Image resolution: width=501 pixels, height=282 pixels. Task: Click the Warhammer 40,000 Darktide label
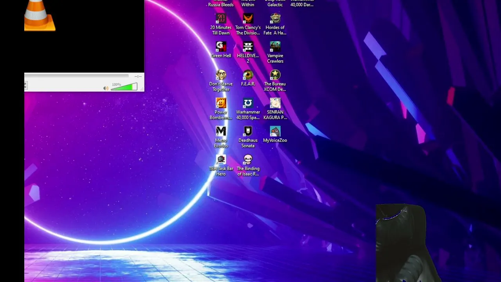[x=302, y=4]
